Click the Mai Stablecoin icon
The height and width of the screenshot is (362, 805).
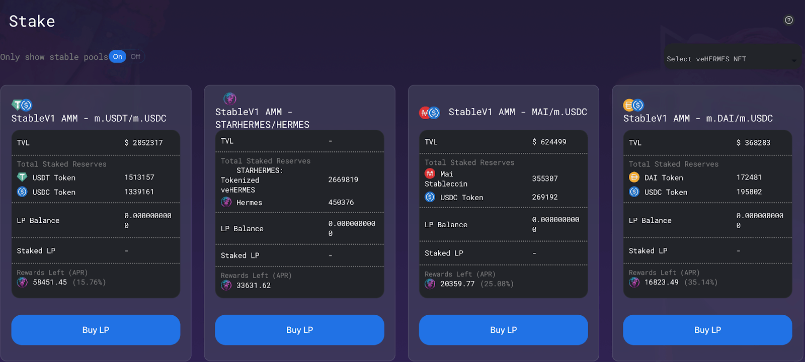point(430,173)
